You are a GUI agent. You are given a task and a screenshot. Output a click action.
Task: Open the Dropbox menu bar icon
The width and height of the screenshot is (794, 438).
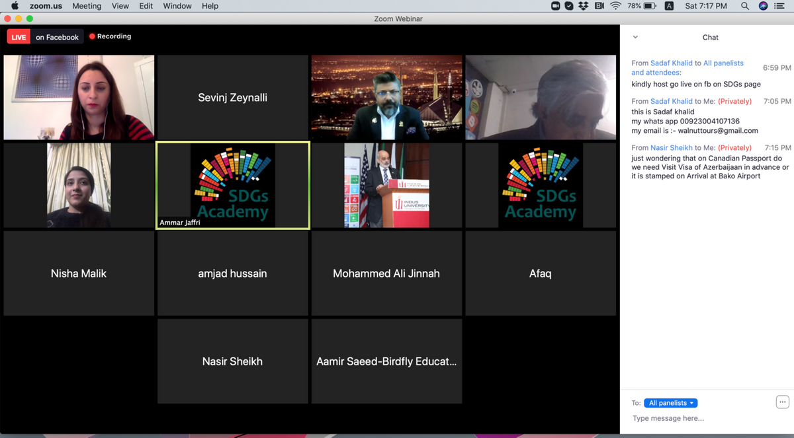coord(583,6)
